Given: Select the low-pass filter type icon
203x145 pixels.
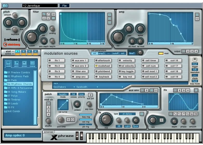Looking at the screenshot, I should (44, 14).
